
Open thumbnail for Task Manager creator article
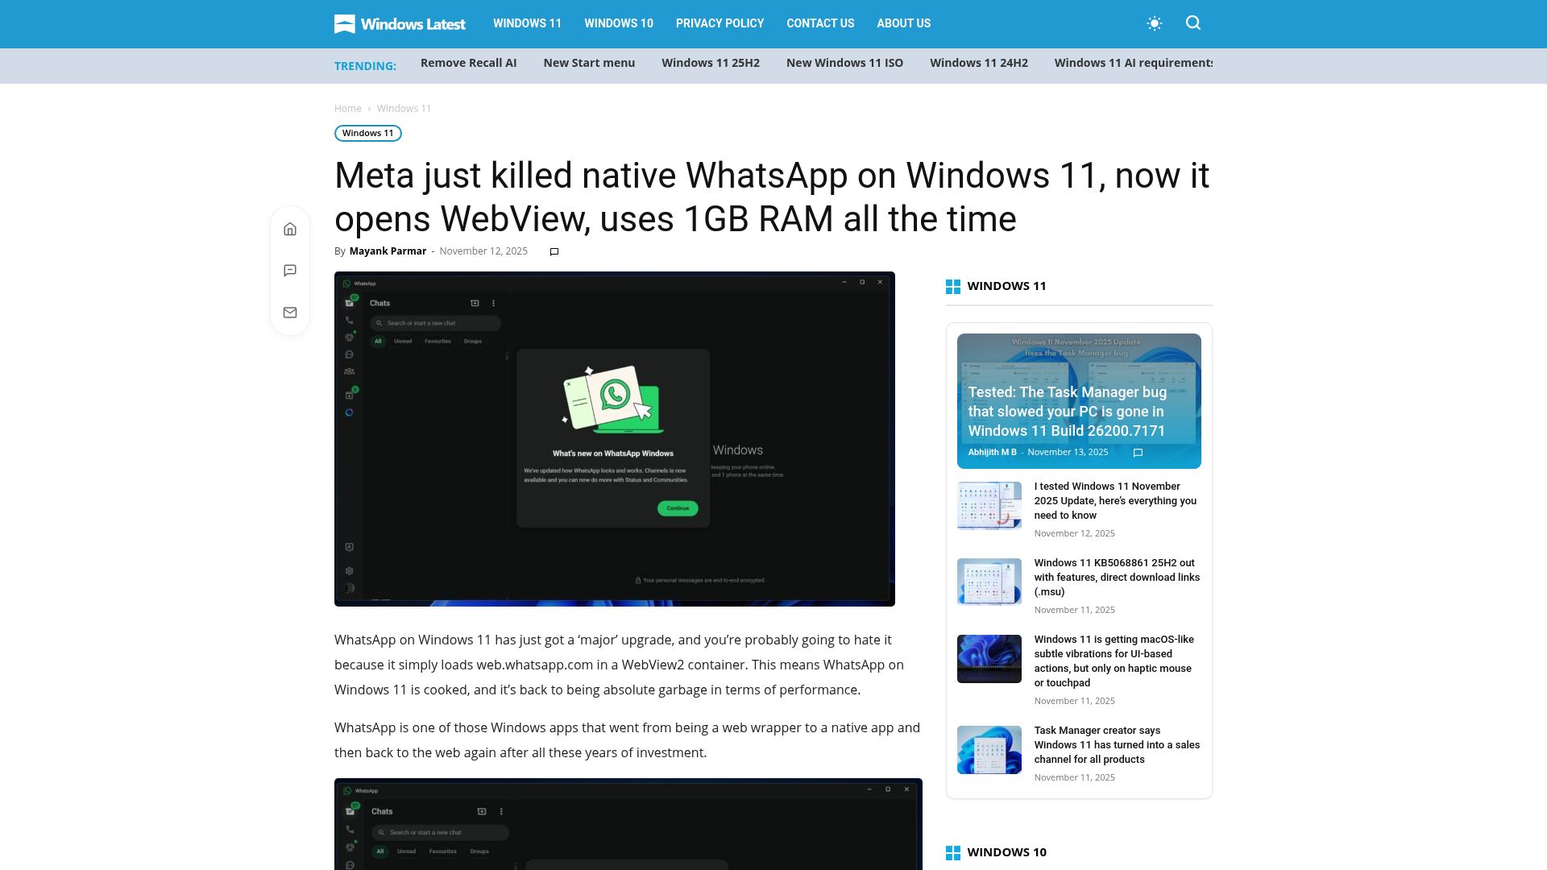click(989, 750)
